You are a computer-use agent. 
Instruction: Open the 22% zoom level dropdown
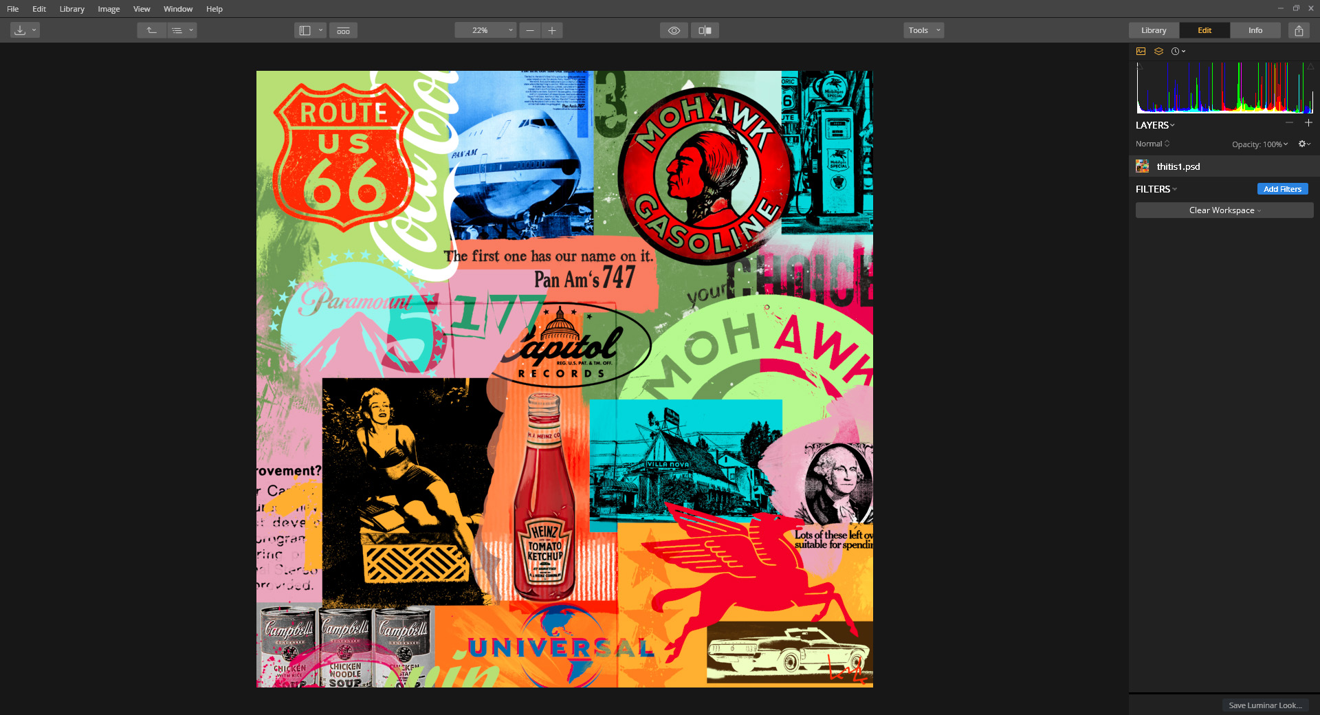coord(485,30)
